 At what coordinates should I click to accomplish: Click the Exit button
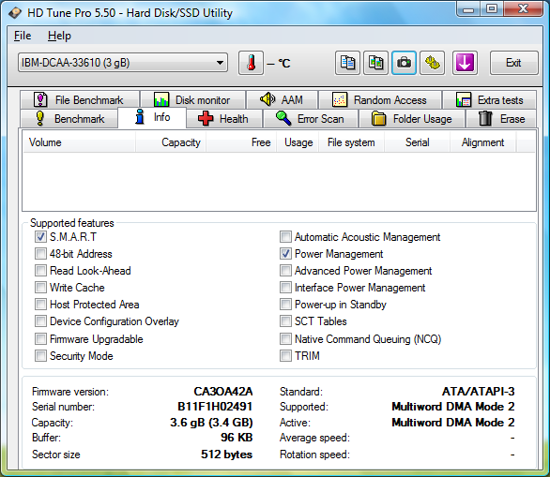point(514,63)
